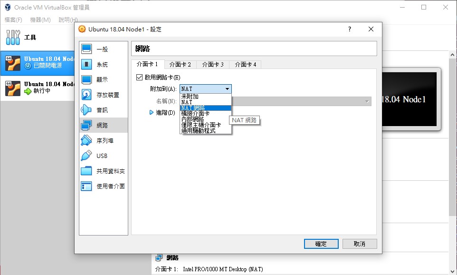Click the settings dialog help question mark
Viewport: 457px width, 275px height.
(x=350, y=29)
